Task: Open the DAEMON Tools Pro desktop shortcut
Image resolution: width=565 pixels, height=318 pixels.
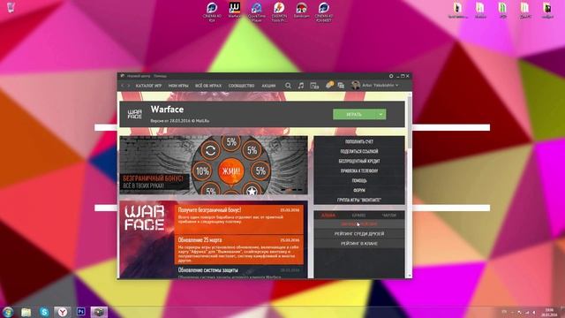Action: click(279, 11)
